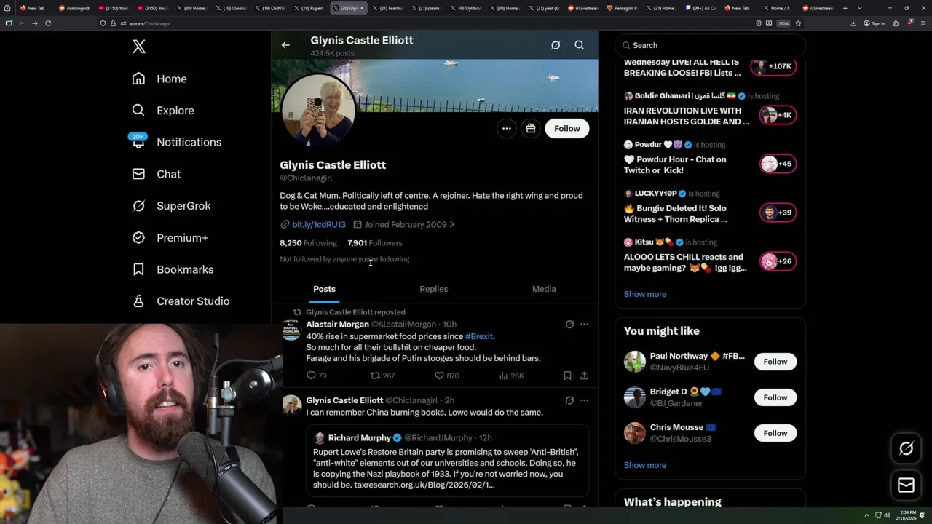932x524 pixels.
Task: Open more menu on Glynis's 2h post
Action: coord(584,400)
